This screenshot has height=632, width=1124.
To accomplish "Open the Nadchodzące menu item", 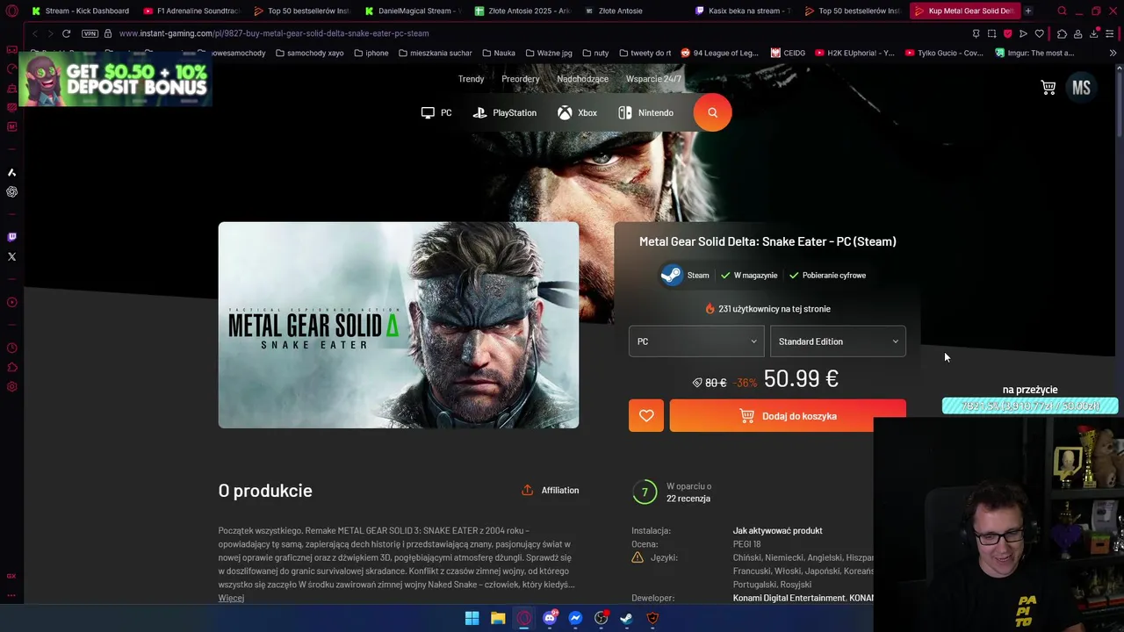I will tap(582, 79).
